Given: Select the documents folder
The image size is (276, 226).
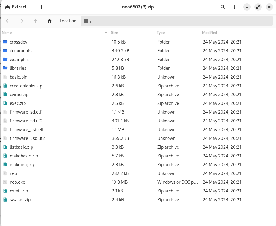Looking at the screenshot, I should coord(20,51).
